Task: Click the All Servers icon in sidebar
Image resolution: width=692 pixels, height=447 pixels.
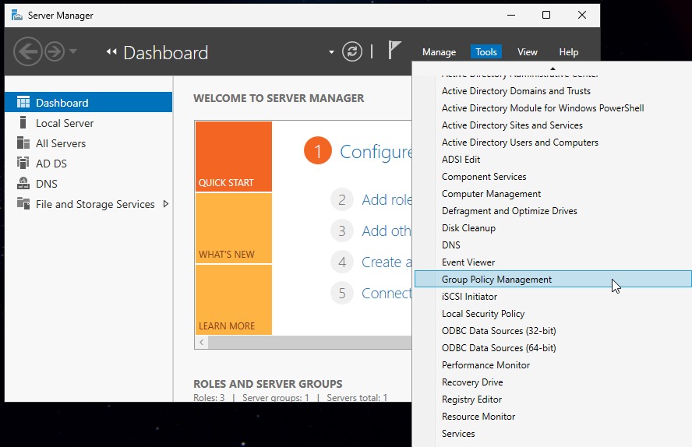Action: coord(23,143)
